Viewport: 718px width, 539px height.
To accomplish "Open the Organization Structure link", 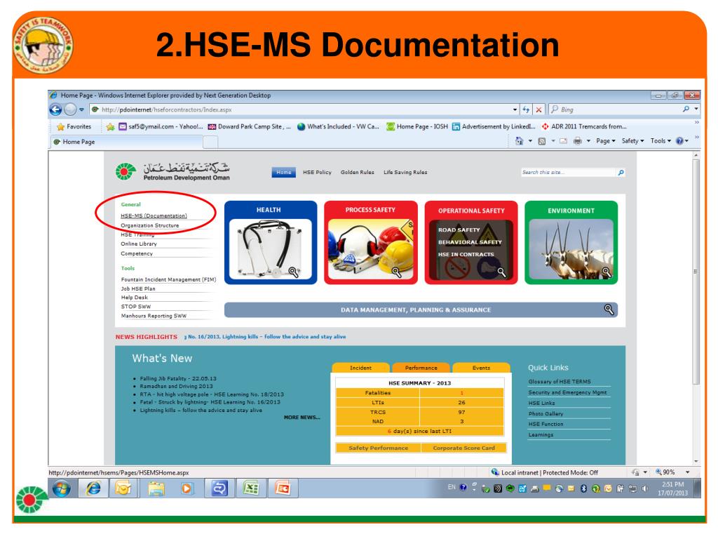I will (150, 225).
